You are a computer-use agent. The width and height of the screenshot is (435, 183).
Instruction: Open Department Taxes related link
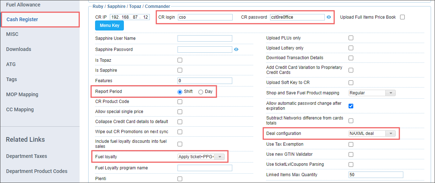pos(27,156)
